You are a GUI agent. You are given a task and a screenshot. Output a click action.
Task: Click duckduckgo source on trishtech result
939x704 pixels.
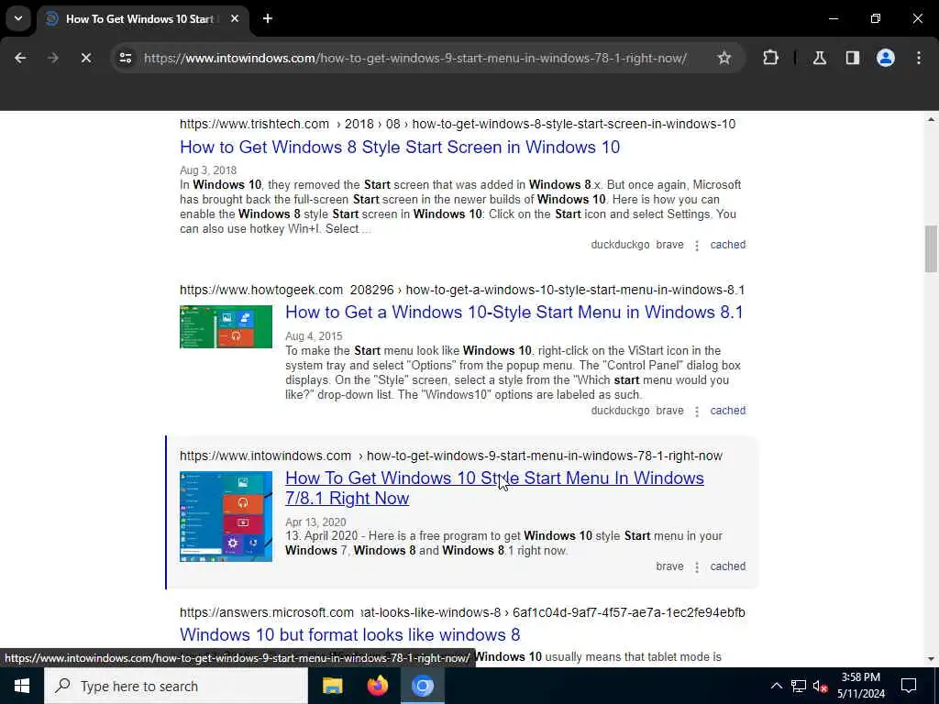pyautogui.click(x=620, y=244)
